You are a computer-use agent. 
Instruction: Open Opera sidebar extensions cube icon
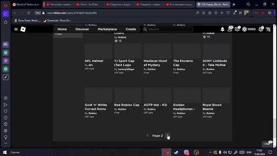point(6,124)
